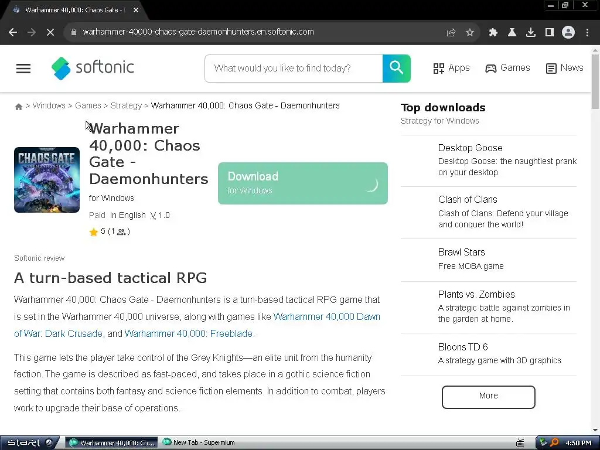Open the user profile avatar

[568, 33]
